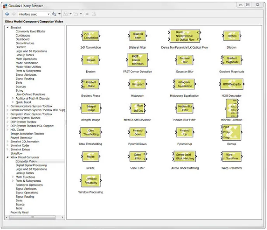
Task: Open the Model Verification library
Action: pos(27,63)
